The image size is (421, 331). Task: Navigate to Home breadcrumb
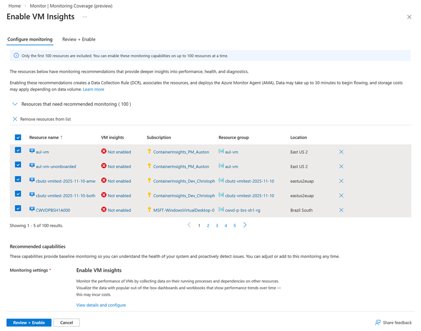(x=14, y=6)
